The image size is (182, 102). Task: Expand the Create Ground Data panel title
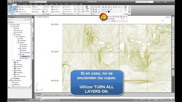25,14
